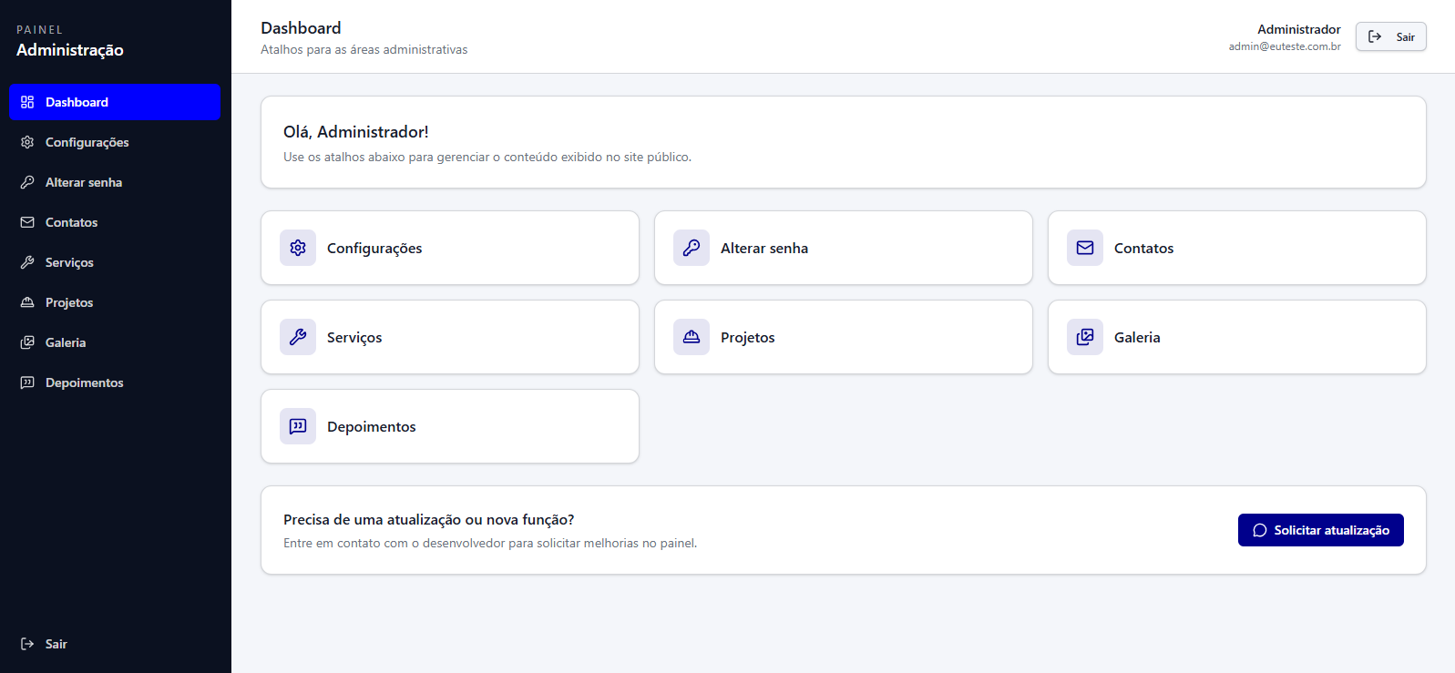
Task: Click the key icon beside sidebar Alterar senha
Action: [27, 182]
